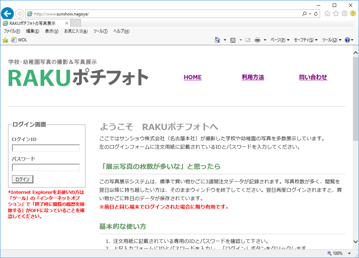Screen dimensions: 359x258
Task: Click the ログイン button
Action: coord(22,179)
